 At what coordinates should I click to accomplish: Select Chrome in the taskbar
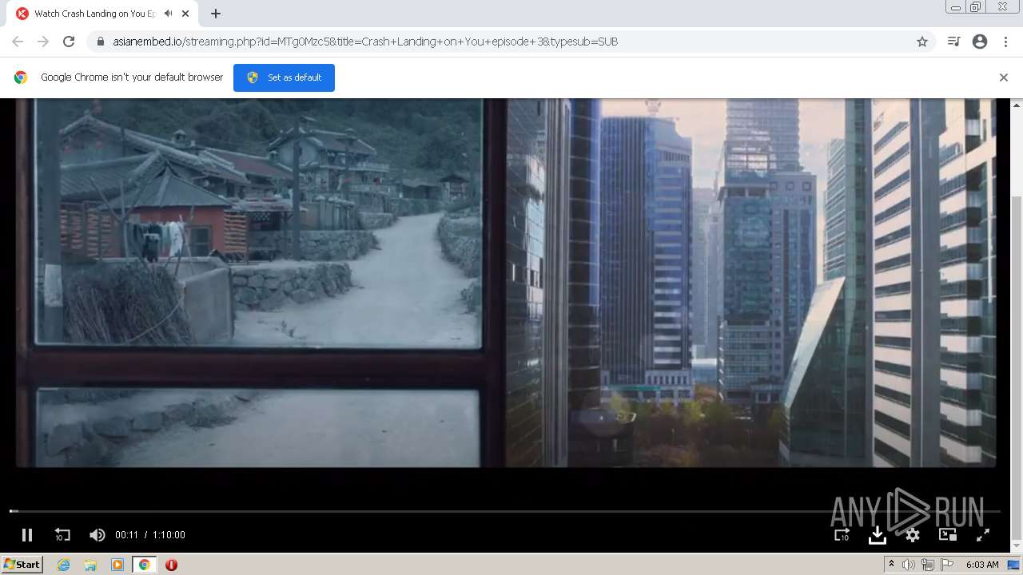pos(144,565)
